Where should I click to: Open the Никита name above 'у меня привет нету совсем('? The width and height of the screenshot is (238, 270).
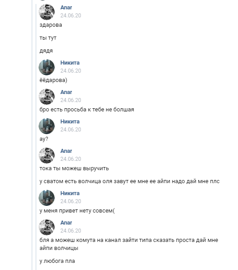pos(70,193)
